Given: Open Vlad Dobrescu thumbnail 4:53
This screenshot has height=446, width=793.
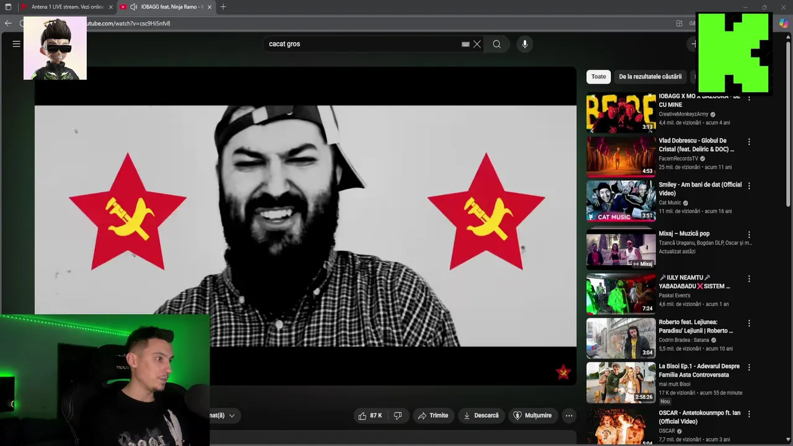Looking at the screenshot, I should (621, 156).
